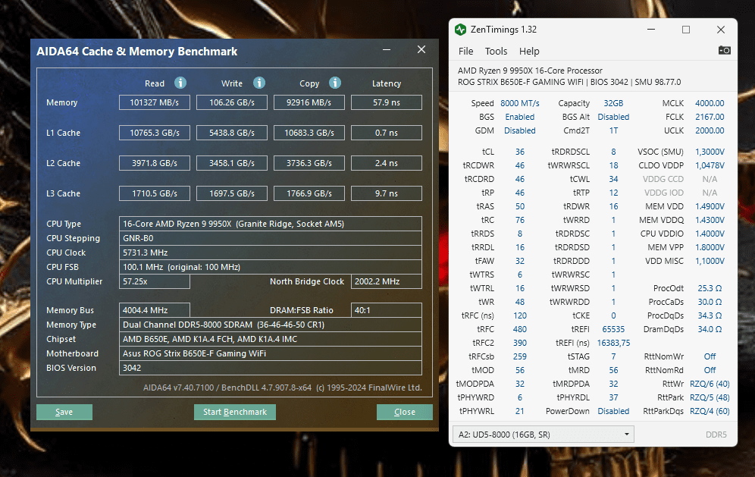Click the info icon beside Write

tap(259, 83)
